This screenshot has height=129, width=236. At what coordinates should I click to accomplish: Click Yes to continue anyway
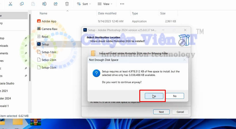(x=154, y=96)
